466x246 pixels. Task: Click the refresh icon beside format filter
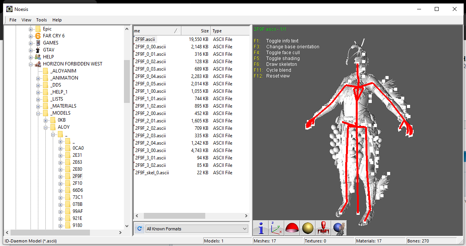(x=139, y=228)
